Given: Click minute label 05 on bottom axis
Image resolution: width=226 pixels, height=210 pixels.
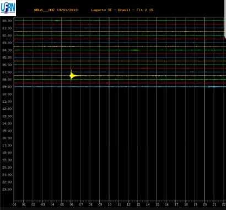Looking at the screenshot, I should tap(62, 204).
